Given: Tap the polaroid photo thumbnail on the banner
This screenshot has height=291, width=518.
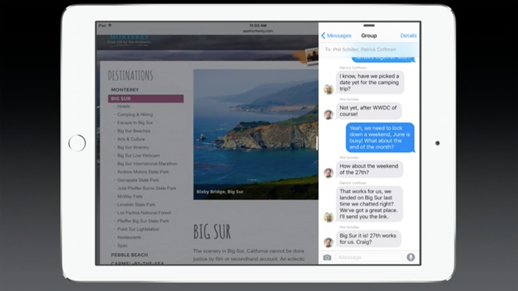Looking at the screenshot, I should point(312,55).
